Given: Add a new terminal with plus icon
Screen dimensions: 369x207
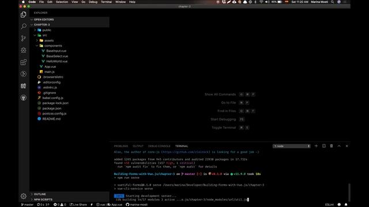Looking at the screenshot, I should click(316, 146).
